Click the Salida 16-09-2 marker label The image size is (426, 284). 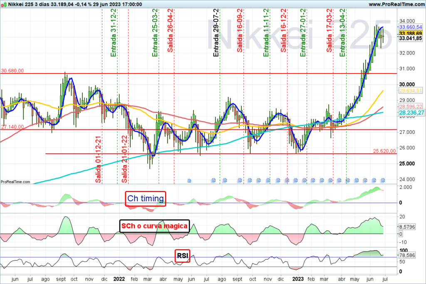pos(240,30)
